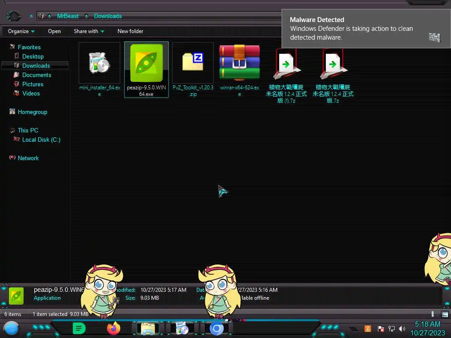Image resolution: width=451 pixels, height=338 pixels.
Task: Open the Chromium browser on taskbar
Action: tap(217, 328)
